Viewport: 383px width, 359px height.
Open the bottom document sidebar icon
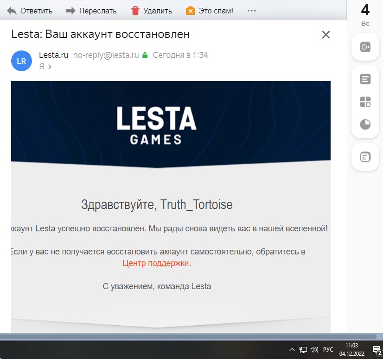coord(365,157)
